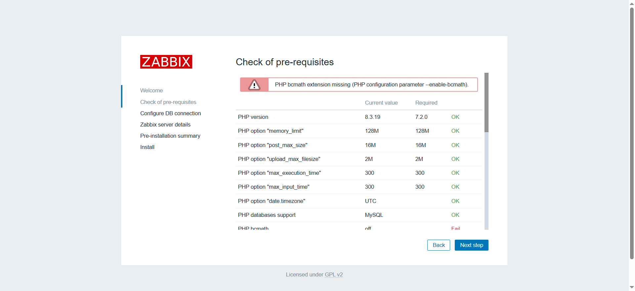Select Configure DB connection step
The width and height of the screenshot is (635, 291).
pos(170,114)
